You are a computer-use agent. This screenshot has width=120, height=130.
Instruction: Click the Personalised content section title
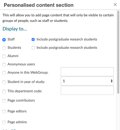click(x=39, y=5)
